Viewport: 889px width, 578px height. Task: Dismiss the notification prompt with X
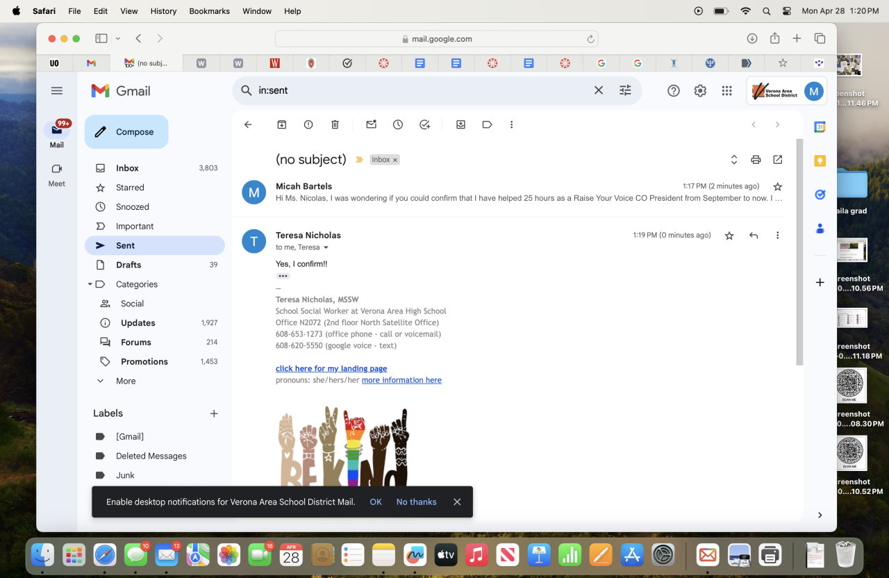click(457, 502)
